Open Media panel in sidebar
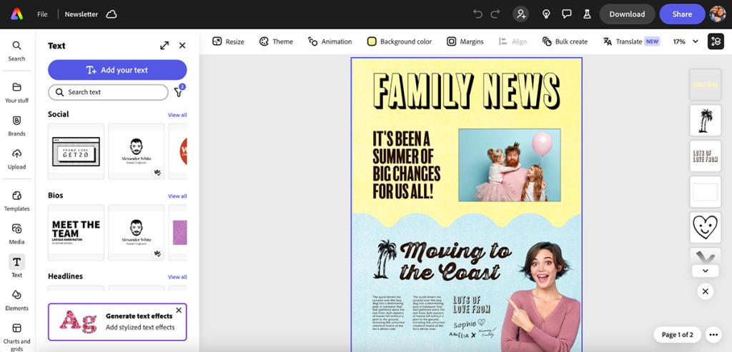This screenshot has width=732, height=352. 17,234
